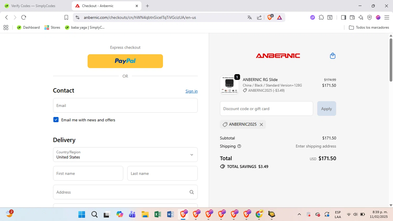Open the Stores bookmark
The width and height of the screenshot is (393, 221).
coord(52,28)
